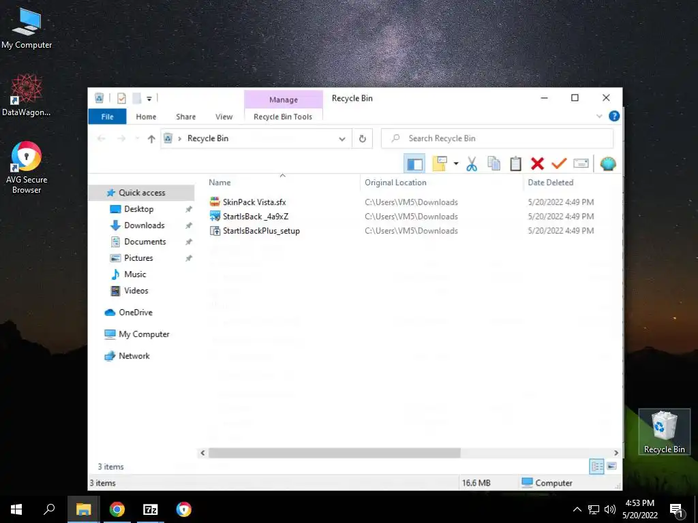Select the StartIsBackPlus_setup file

pos(261,230)
